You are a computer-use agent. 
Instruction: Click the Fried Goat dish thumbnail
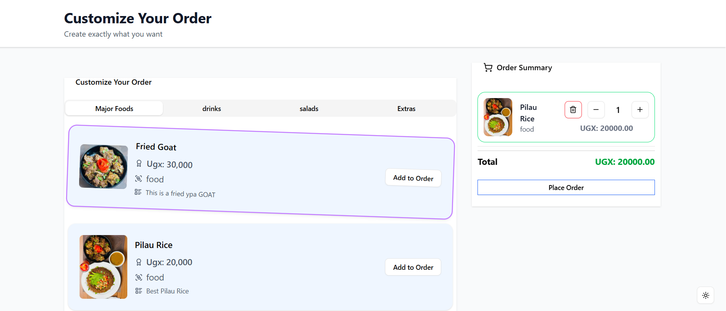(103, 166)
